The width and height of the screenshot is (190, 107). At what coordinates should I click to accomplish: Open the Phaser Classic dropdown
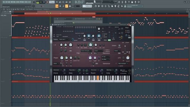tap(56, 64)
